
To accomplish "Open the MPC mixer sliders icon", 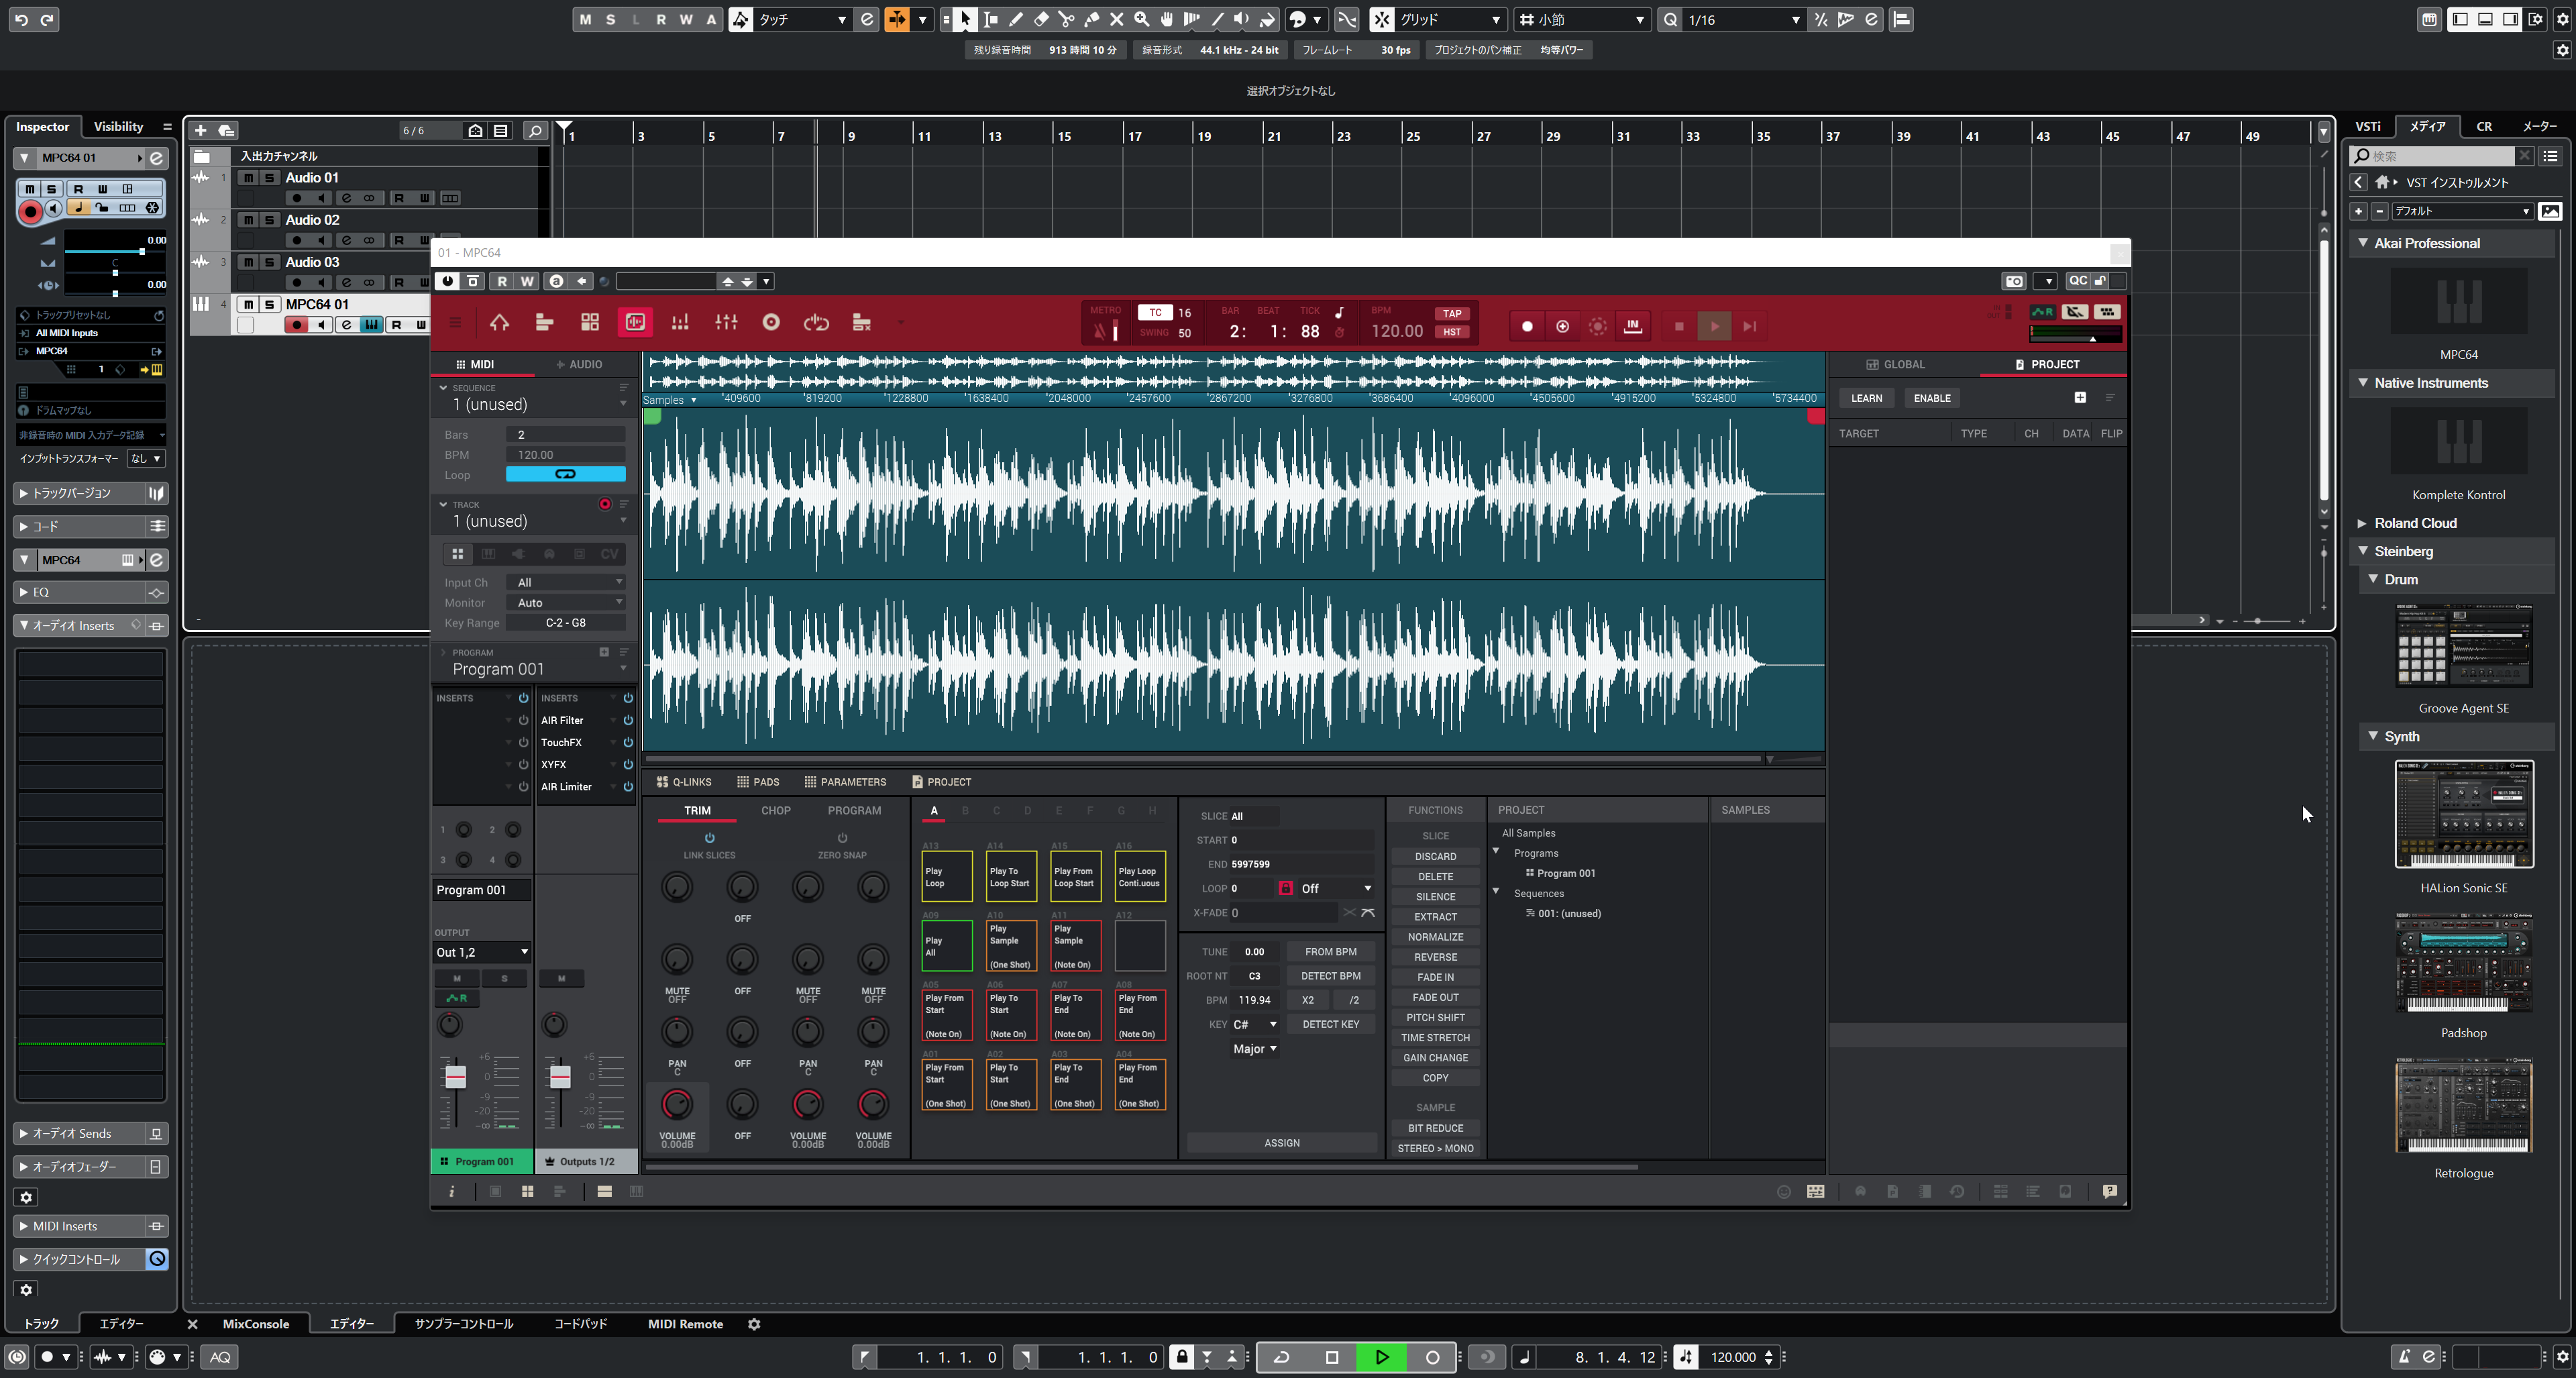I will pos(726,322).
